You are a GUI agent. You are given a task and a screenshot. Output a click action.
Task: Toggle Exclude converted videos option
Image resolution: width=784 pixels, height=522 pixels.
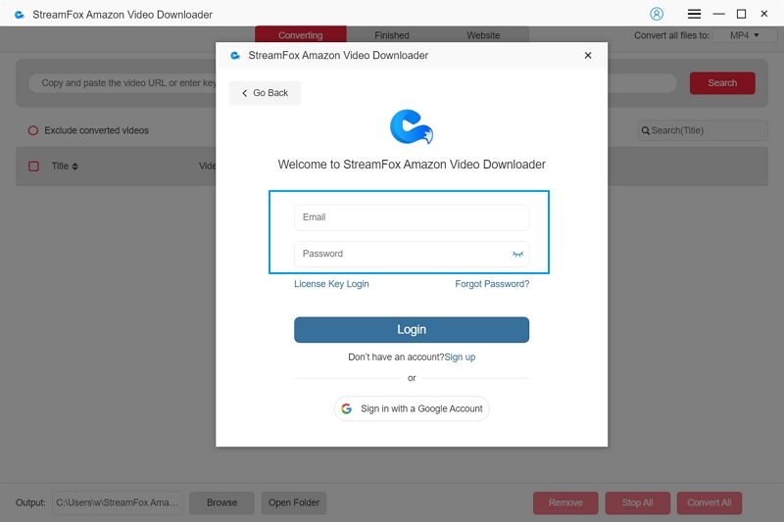[33, 130]
